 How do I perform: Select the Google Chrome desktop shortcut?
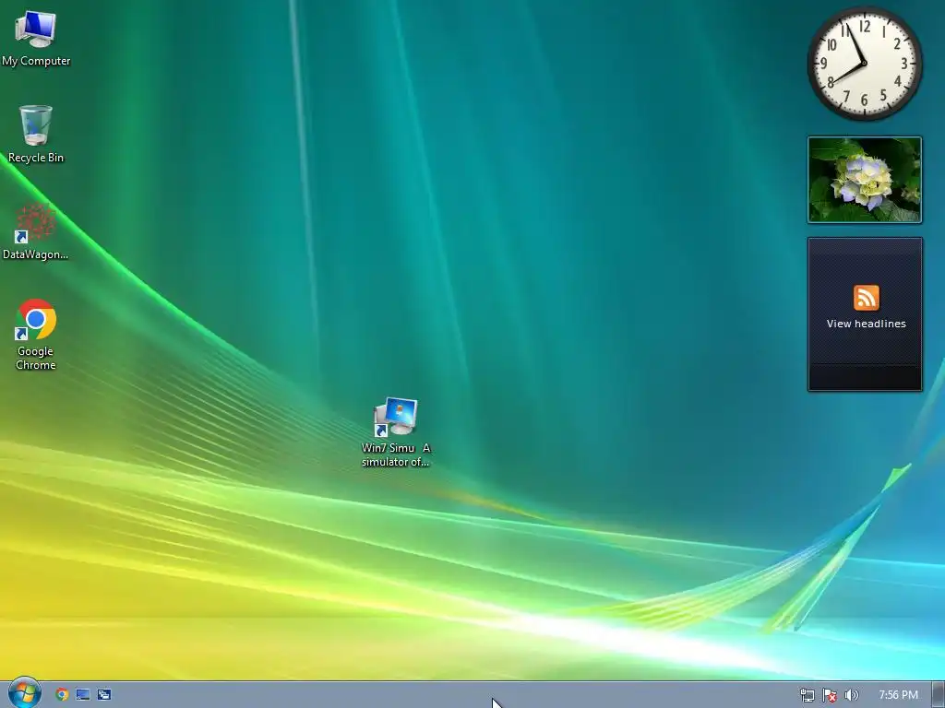[36, 334]
